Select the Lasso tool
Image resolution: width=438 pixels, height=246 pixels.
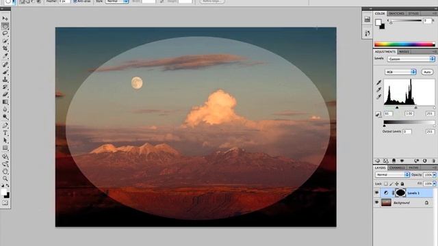[x=5, y=33]
